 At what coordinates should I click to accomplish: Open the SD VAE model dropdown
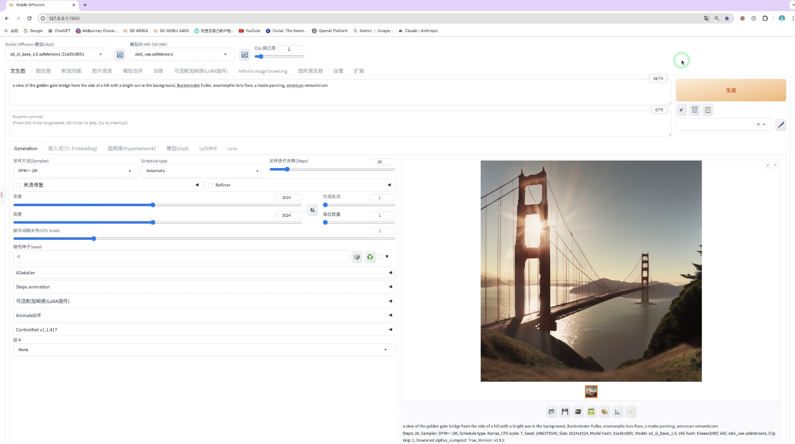click(x=182, y=54)
